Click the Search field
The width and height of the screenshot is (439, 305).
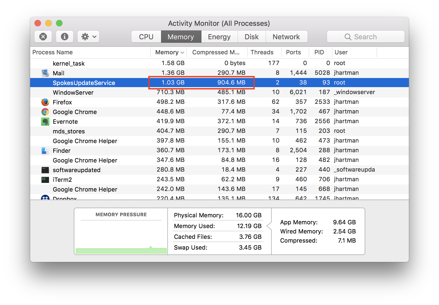tap(365, 37)
